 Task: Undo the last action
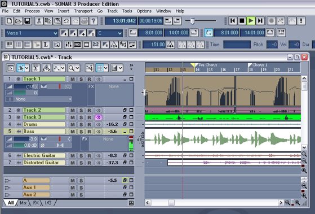click(x=66, y=21)
